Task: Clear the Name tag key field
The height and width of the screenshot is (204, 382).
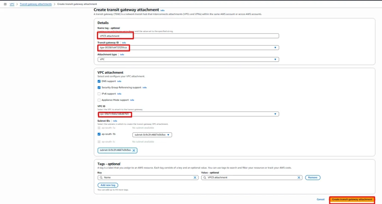Action: [x=195, y=178]
